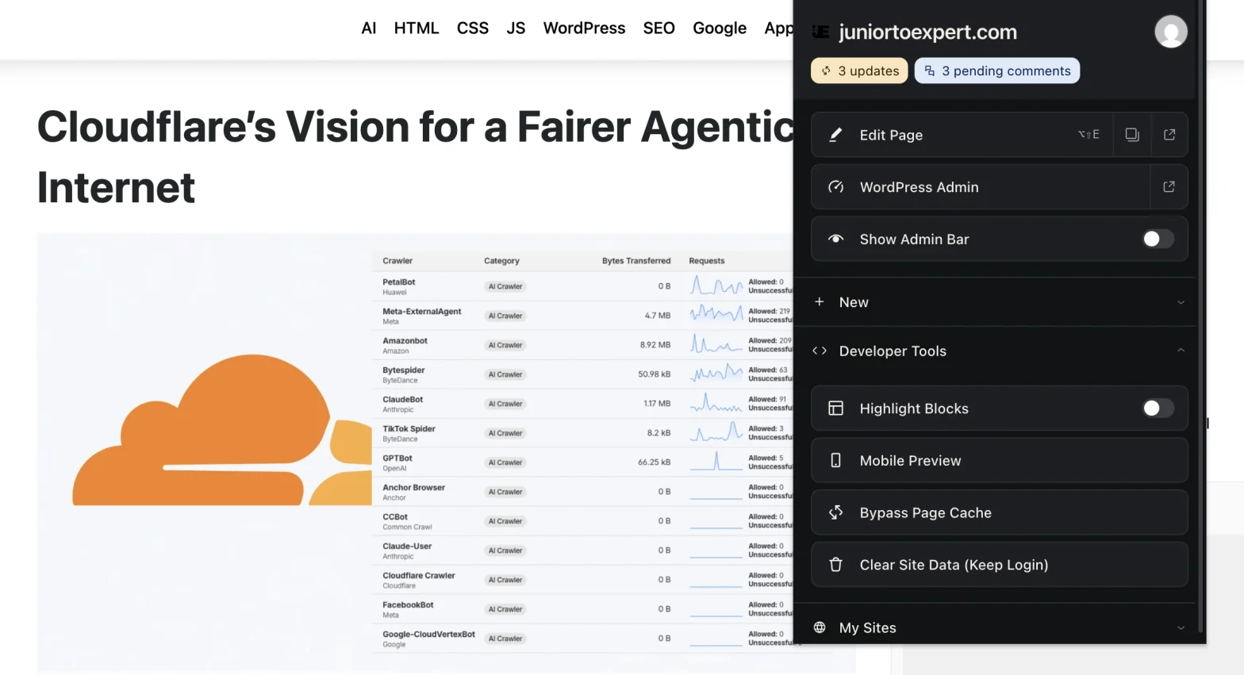Click the ClaudeBot crawler name
This screenshot has width=1244, height=675.
[x=402, y=400]
